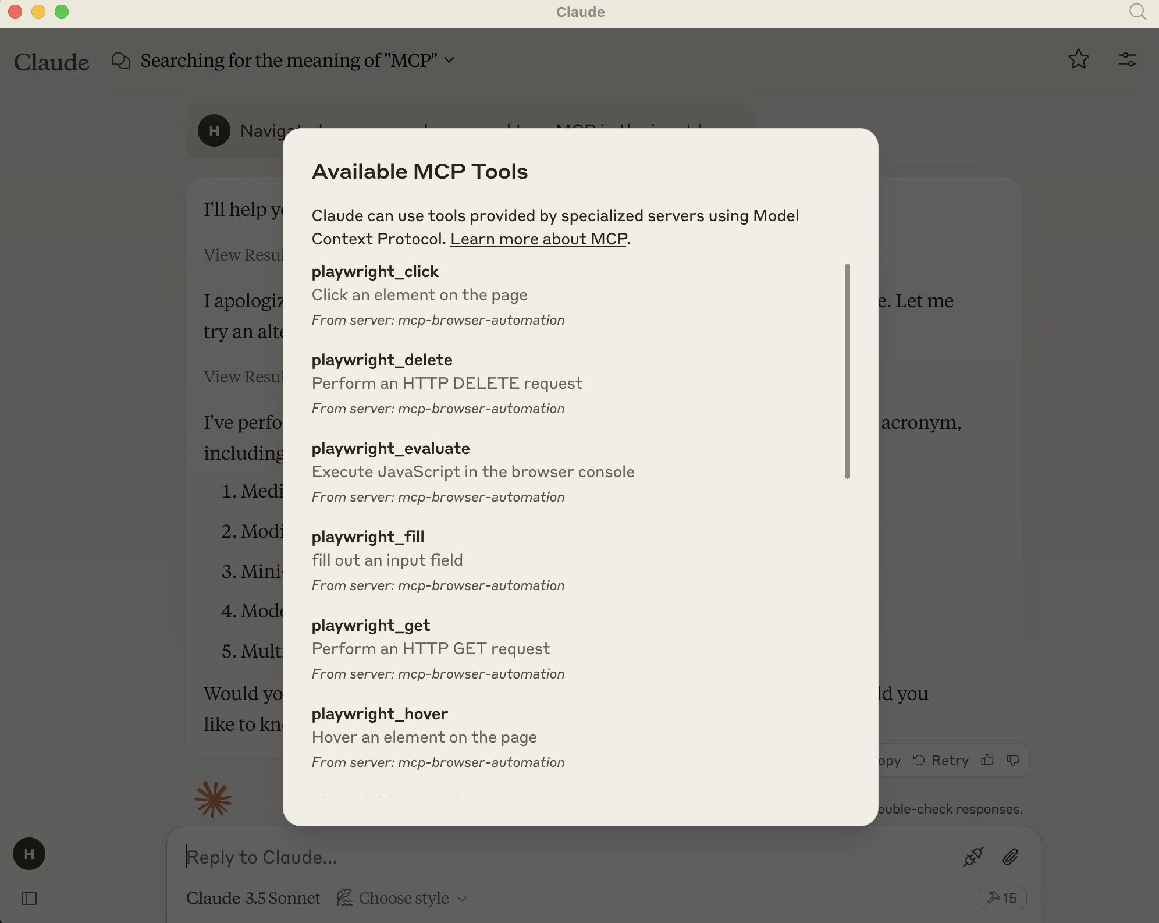Click the Claude wordmark in the top left

tap(51, 62)
